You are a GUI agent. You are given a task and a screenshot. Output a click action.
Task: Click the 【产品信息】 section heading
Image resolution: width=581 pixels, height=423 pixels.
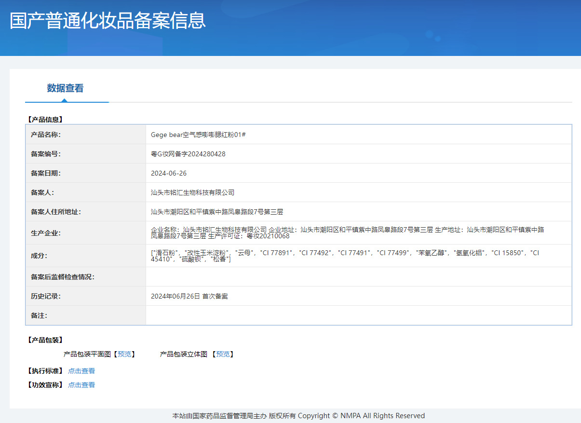click(45, 119)
